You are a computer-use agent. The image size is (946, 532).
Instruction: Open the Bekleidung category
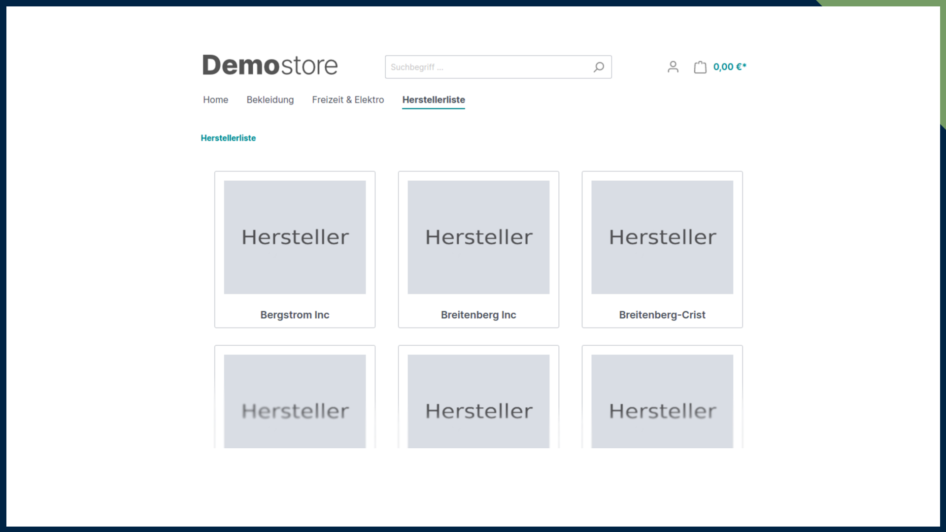270,100
